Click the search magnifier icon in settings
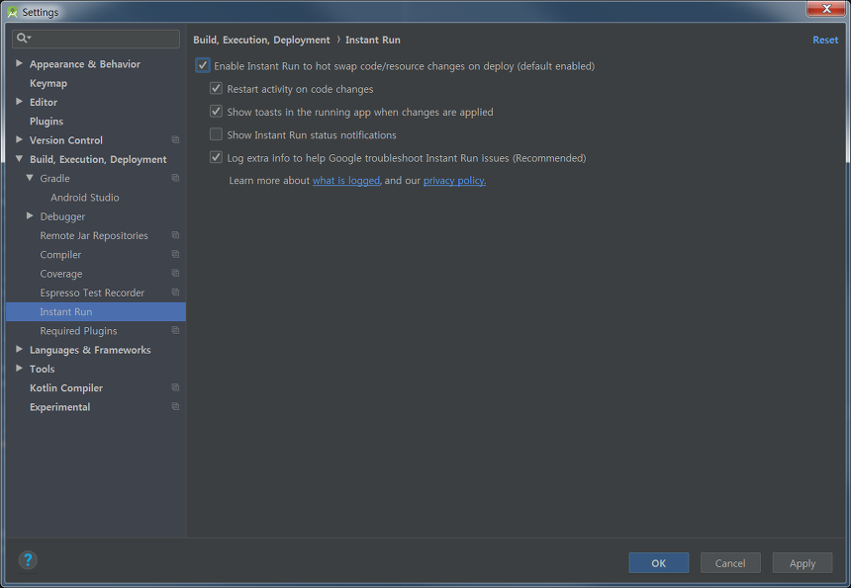851x588 pixels. tap(22, 39)
